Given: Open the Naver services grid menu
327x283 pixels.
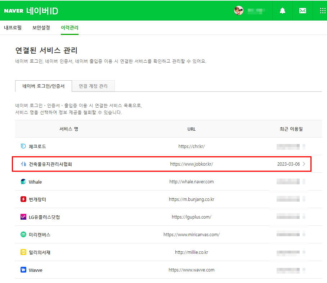Looking at the screenshot, I should [x=323, y=11].
